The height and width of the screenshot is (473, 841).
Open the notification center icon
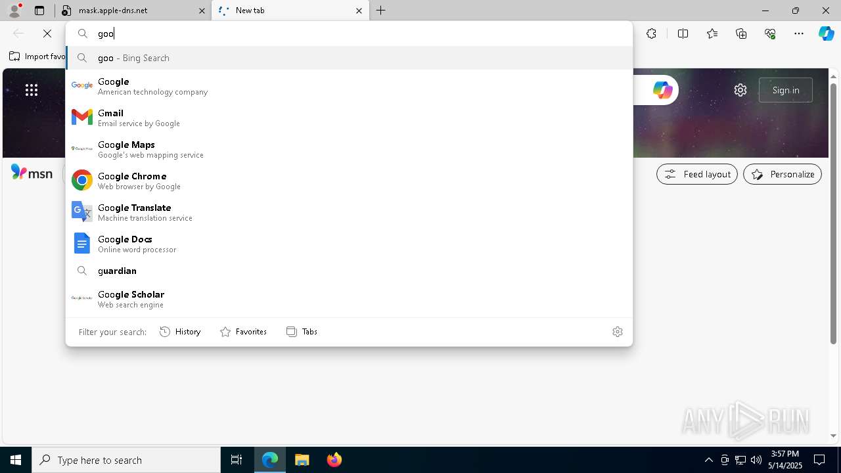(x=819, y=460)
